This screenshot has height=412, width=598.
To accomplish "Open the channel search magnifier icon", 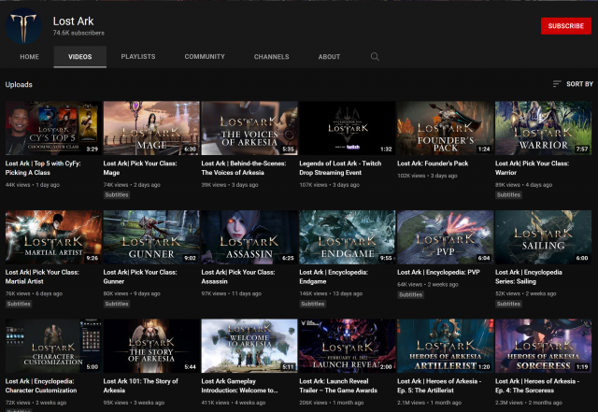I will point(375,57).
